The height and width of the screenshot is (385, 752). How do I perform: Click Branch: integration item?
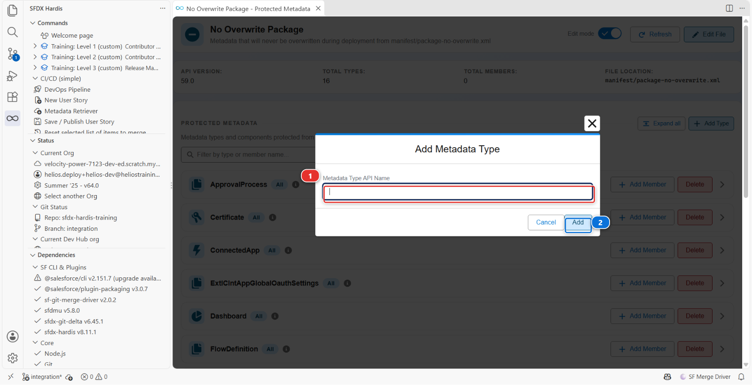click(x=71, y=228)
